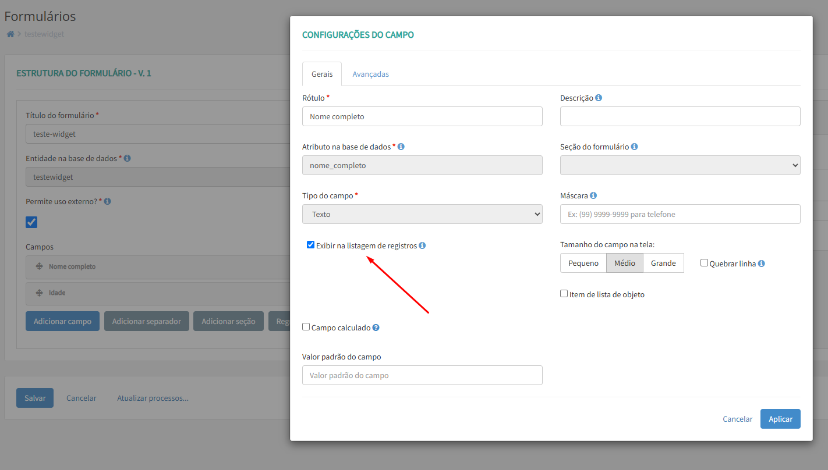
Task: Focus the Rótulo text input
Action: click(x=422, y=116)
